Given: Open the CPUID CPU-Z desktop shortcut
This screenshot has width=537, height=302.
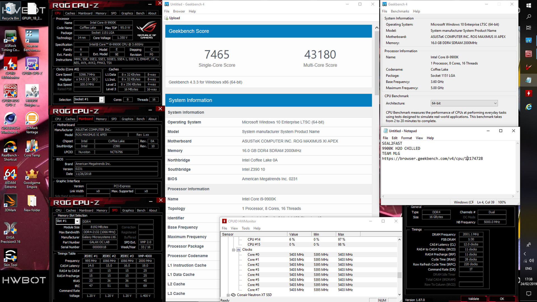Looking at the screenshot, I should point(32,66).
